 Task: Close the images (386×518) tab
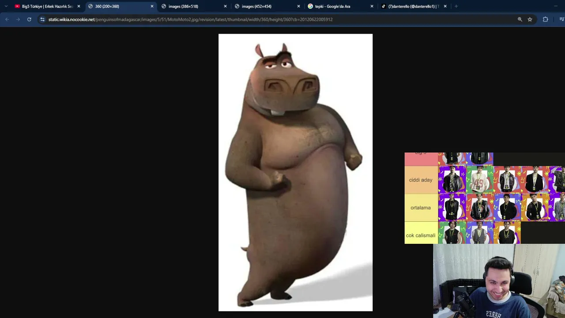(225, 6)
